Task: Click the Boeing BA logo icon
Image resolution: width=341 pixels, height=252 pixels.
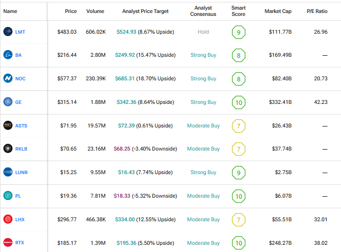Action: (8, 55)
